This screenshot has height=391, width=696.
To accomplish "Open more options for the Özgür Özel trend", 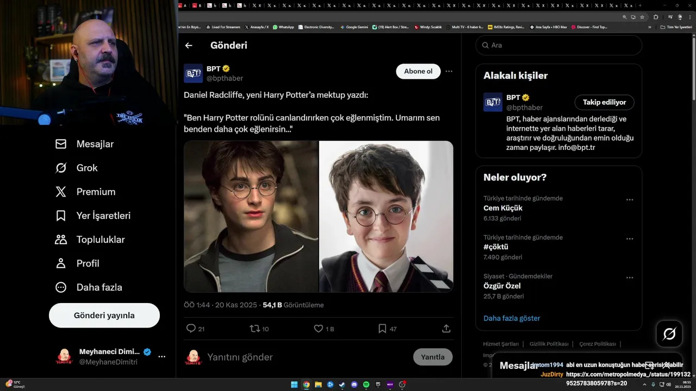I will [630, 278].
